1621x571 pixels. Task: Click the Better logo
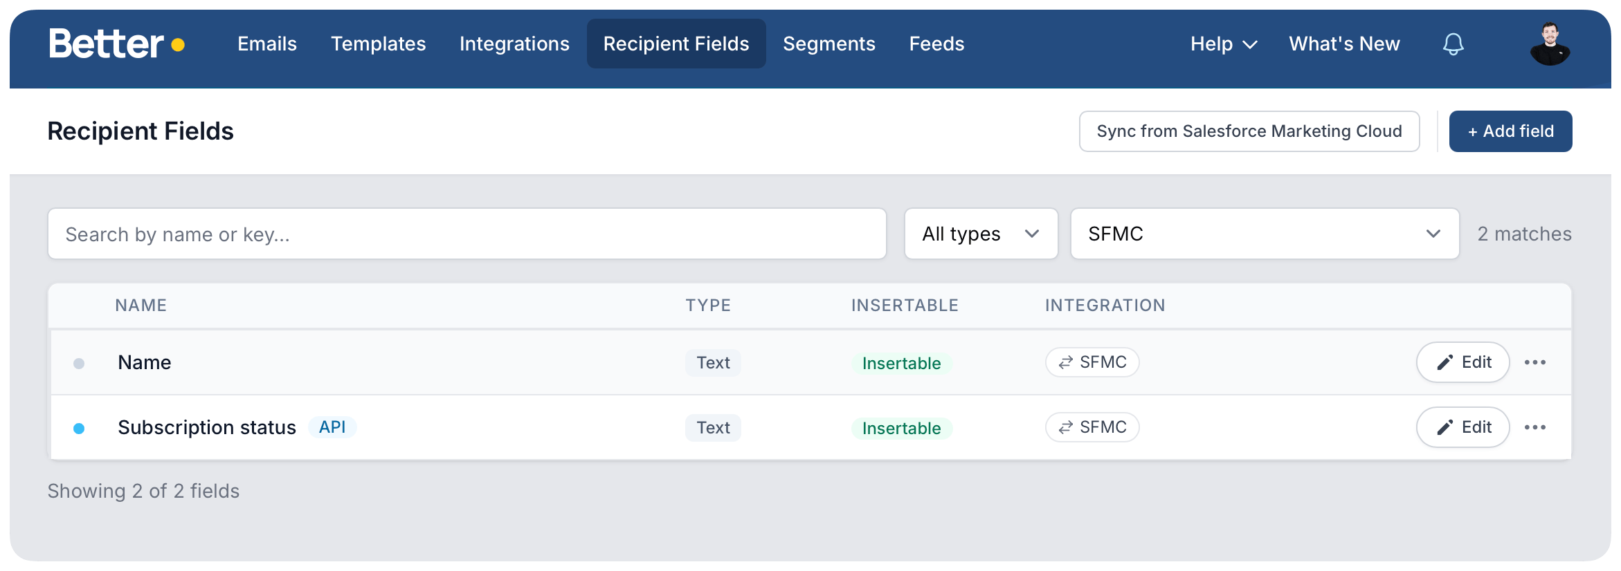116,44
